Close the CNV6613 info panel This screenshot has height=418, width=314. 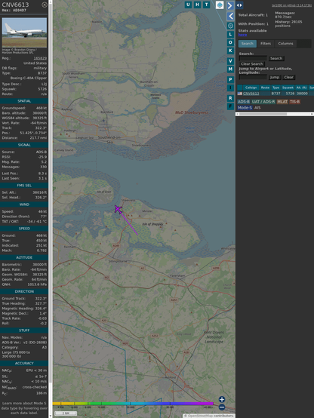click(45, 5)
